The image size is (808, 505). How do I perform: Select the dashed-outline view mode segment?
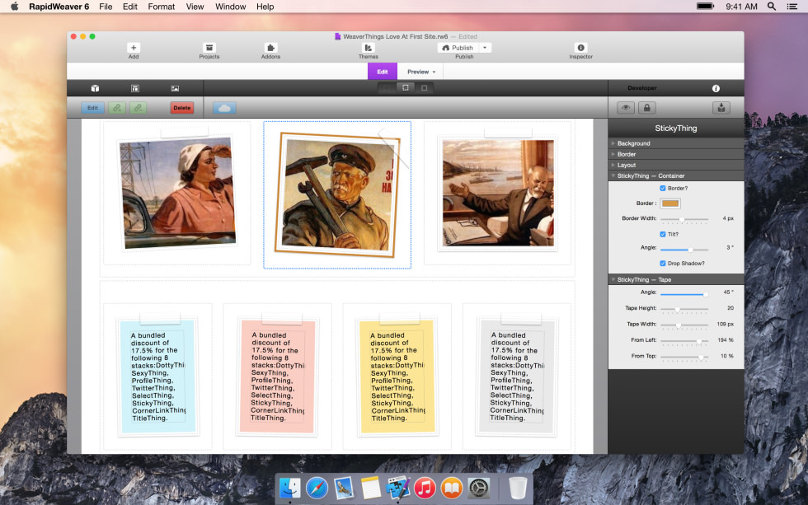coord(406,88)
